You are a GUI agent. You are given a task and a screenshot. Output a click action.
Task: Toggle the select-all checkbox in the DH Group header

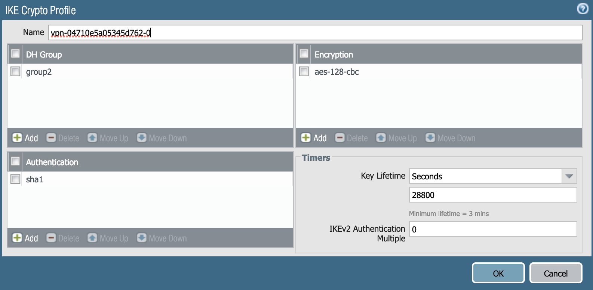(15, 54)
